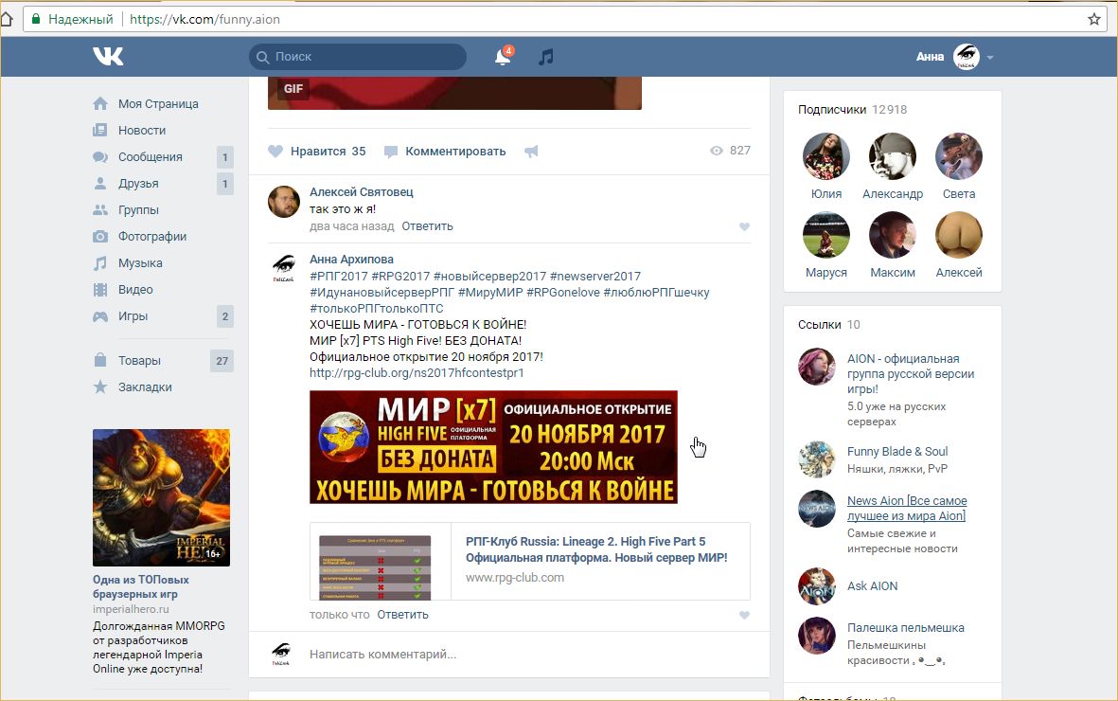Open Funny Blade & Soul link
Image resolution: width=1118 pixels, height=701 pixels.
(897, 451)
